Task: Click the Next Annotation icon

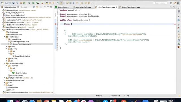Action: [x=77, y=3]
